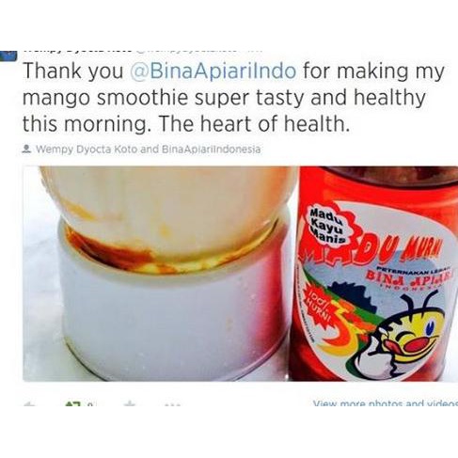Open the tweet author's profile avatar
The image size is (458, 458).
pos(8,55)
